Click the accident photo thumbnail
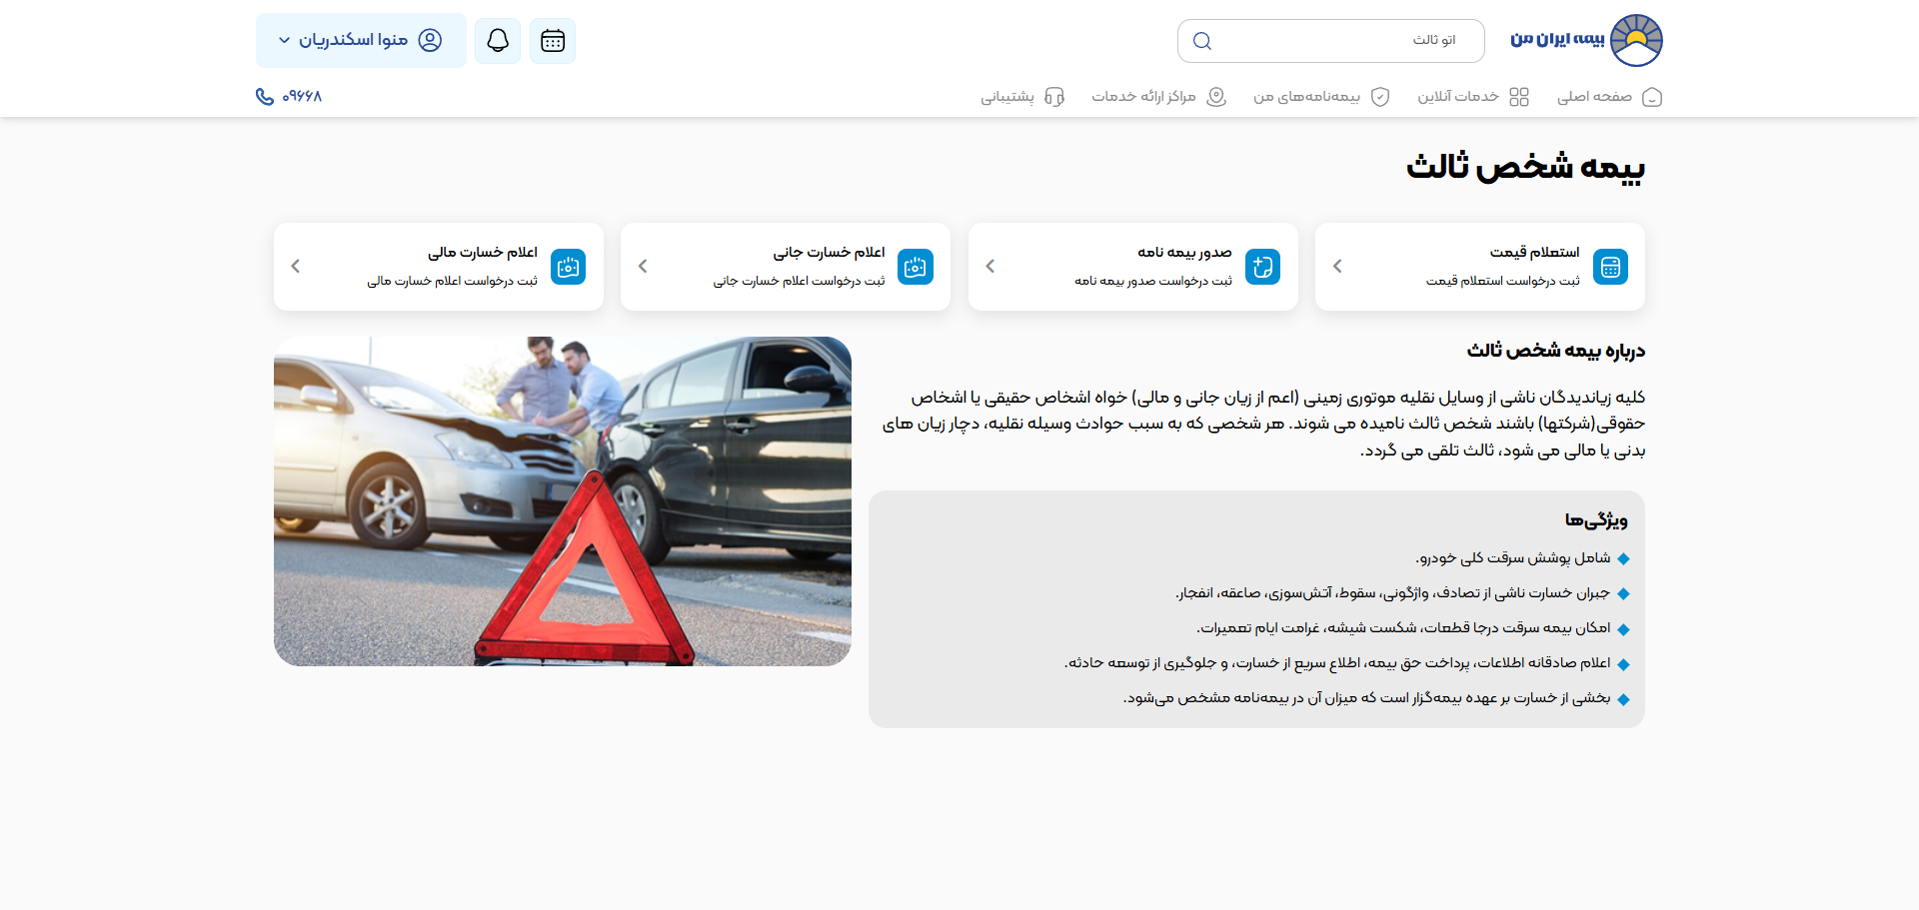 562,501
